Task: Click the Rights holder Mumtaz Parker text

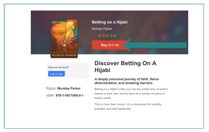Action: point(69,88)
